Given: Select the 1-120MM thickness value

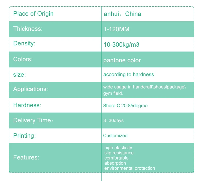Looking at the screenshot, I should click(x=116, y=29).
